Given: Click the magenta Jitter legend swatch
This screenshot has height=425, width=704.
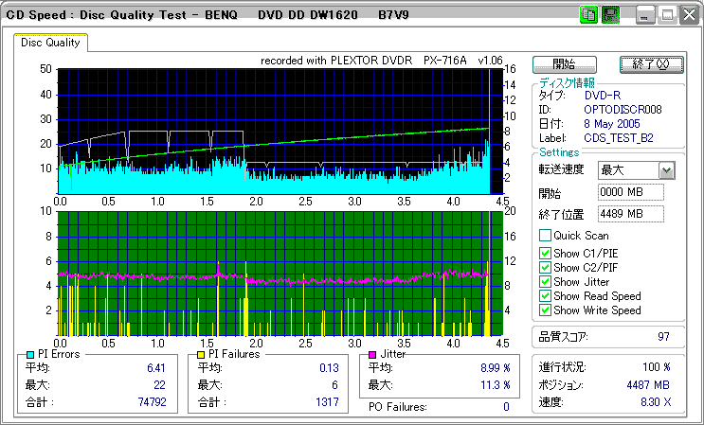Looking at the screenshot, I should click(x=373, y=354).
